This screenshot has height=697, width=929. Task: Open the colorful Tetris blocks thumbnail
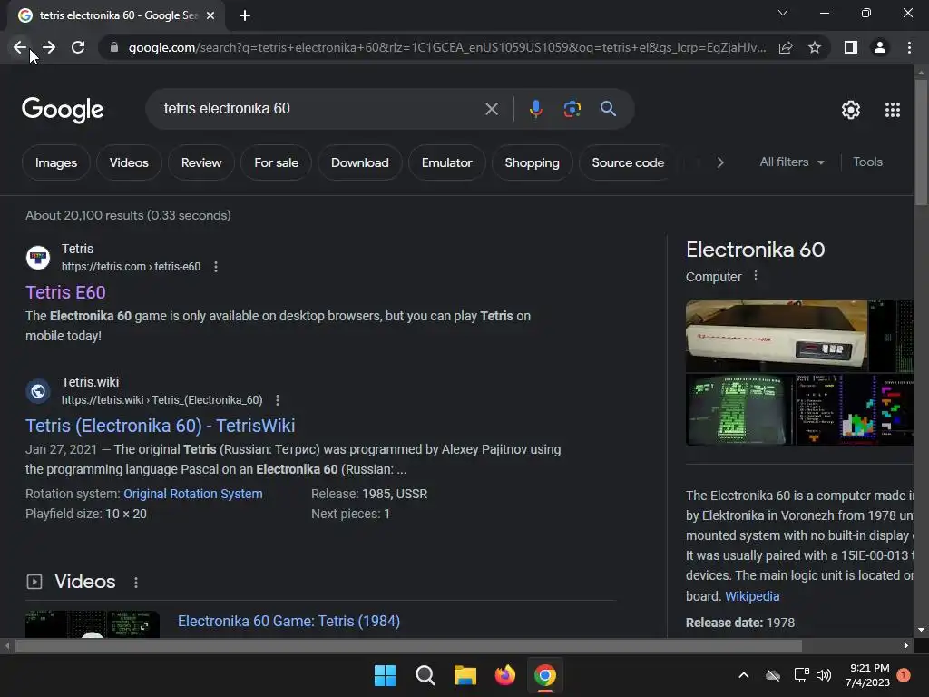tap(854, 409)
